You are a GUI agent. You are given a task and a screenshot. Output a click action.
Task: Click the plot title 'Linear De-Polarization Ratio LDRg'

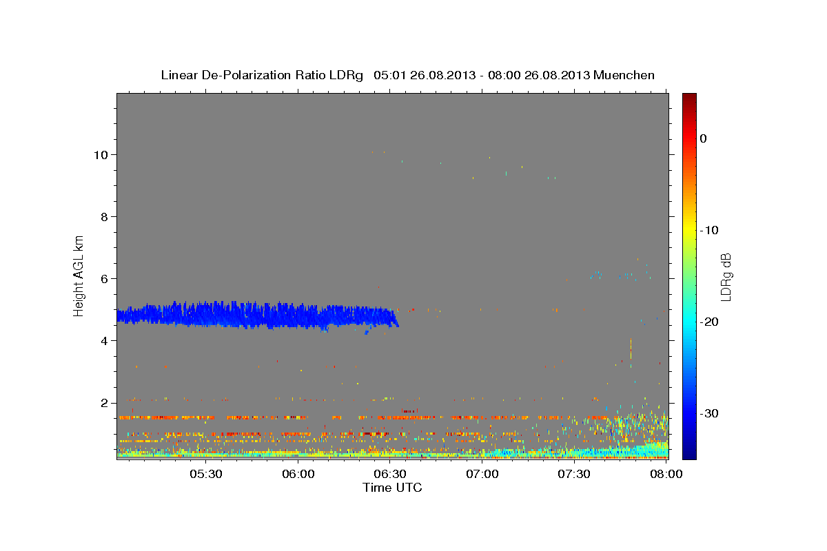[262, 75]
